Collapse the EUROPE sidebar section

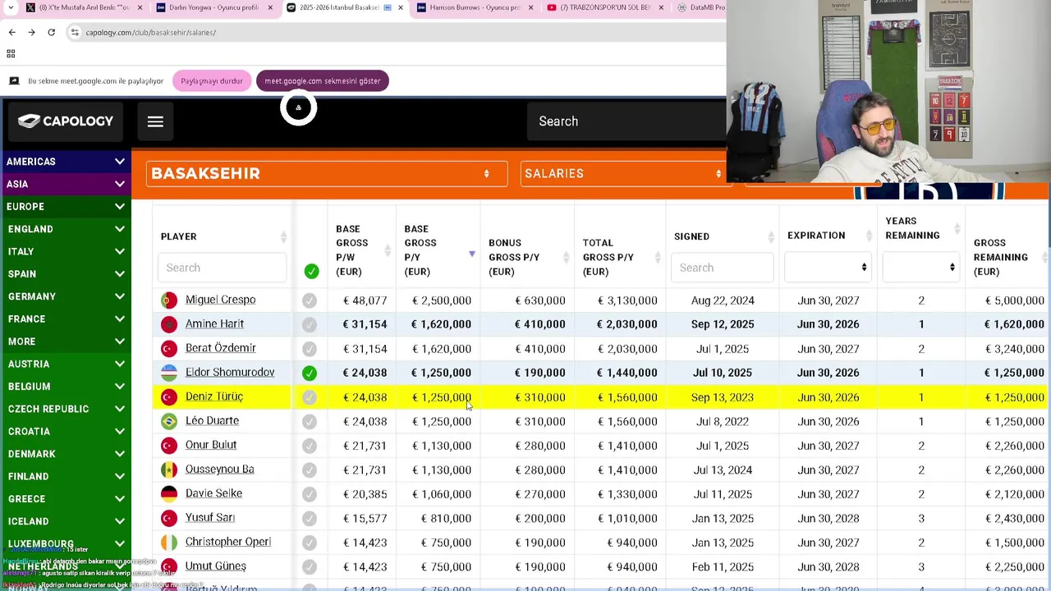[x=66, y=207]
